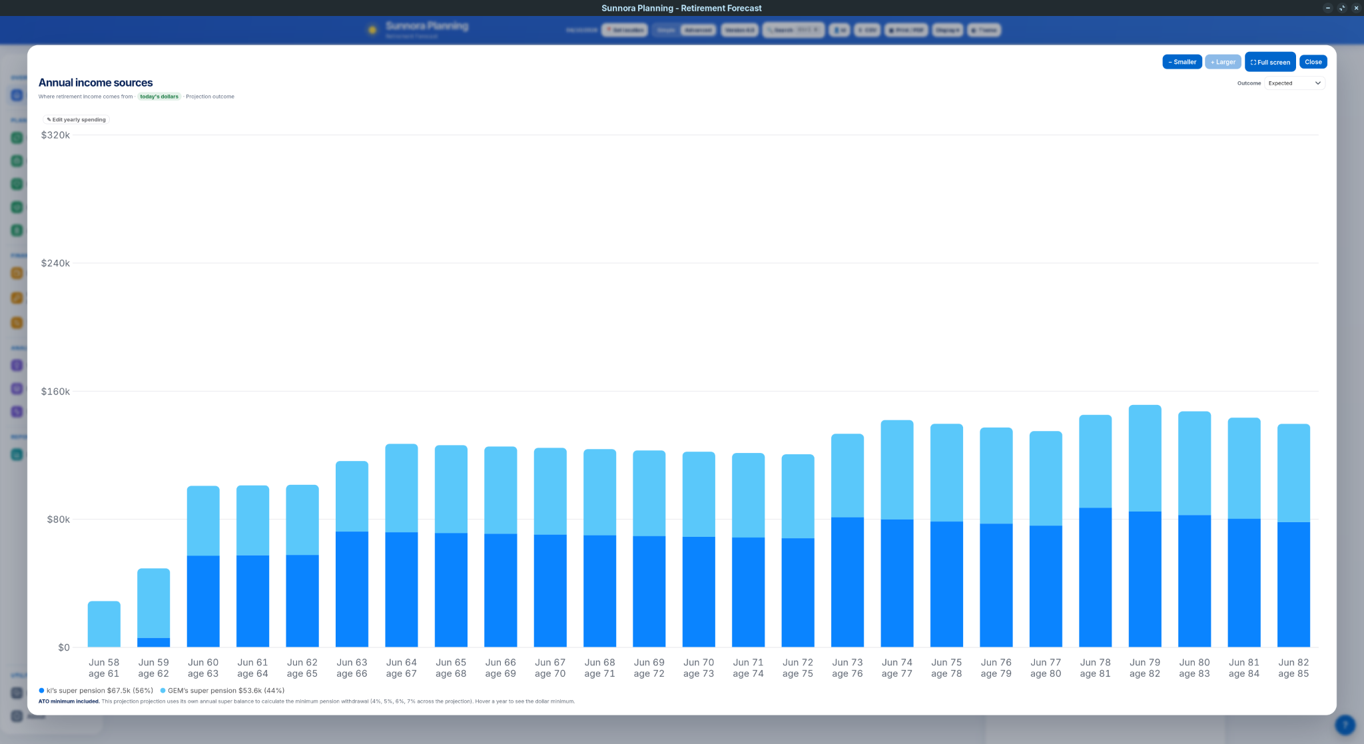This screenshot has width=1364, height=744.
Task: Click dark blue segment of Jun 60 bar
Action: point(203,601)
